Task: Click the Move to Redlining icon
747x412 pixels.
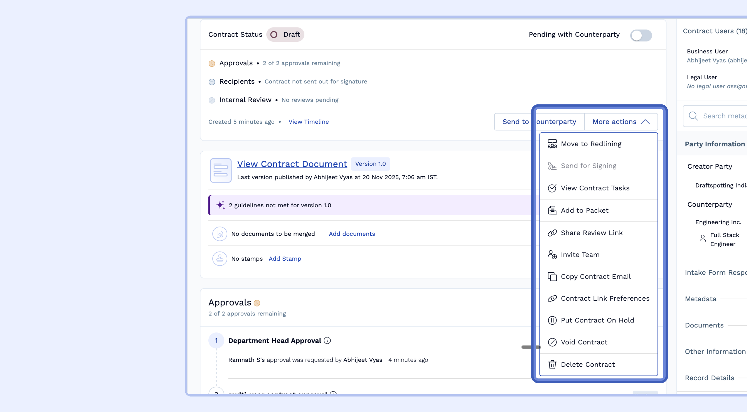Action: (x=552, y=144)
